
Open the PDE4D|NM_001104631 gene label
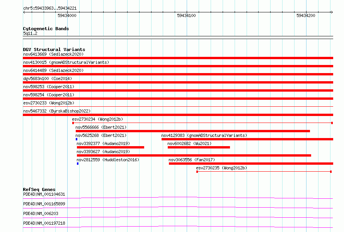[x=44, y=194]
